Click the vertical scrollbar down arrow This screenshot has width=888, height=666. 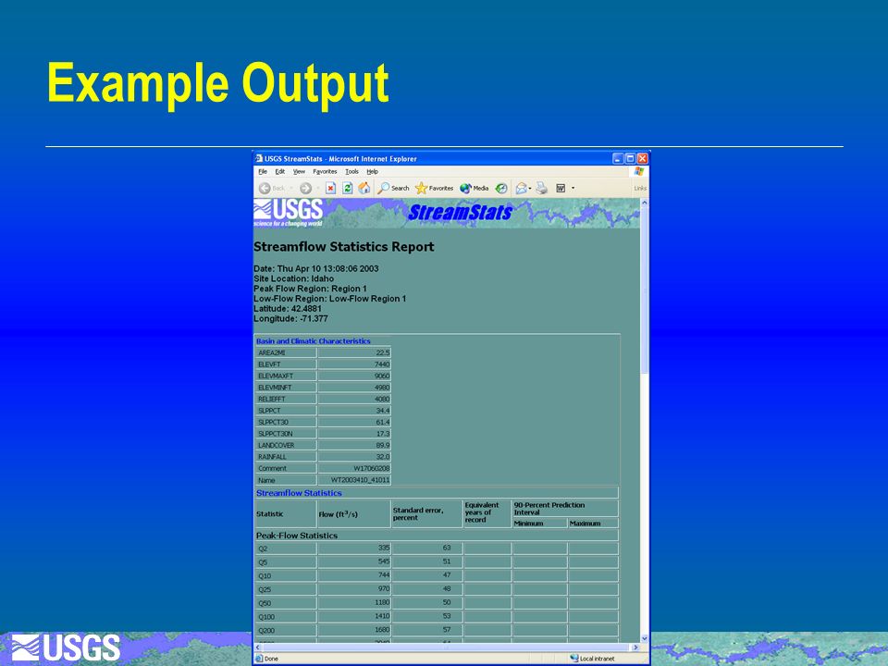(x=645, y=638)
